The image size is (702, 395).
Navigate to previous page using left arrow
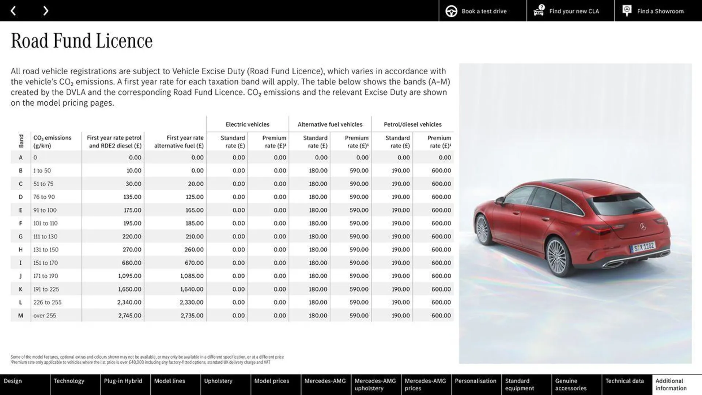click(13, 10)
